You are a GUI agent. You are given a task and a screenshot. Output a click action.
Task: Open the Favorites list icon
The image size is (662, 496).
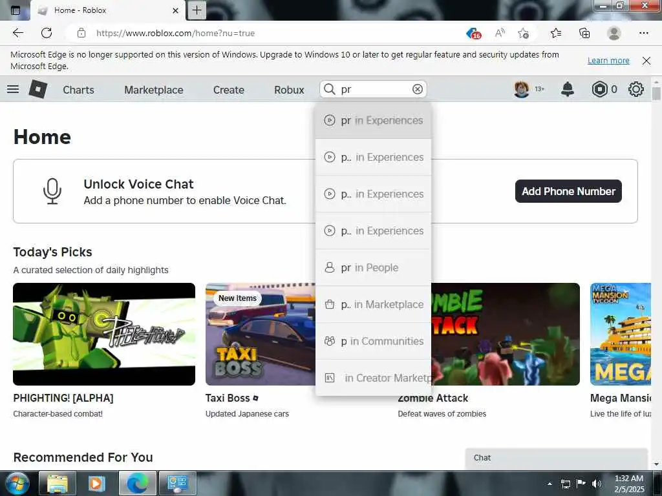(556, 33)
